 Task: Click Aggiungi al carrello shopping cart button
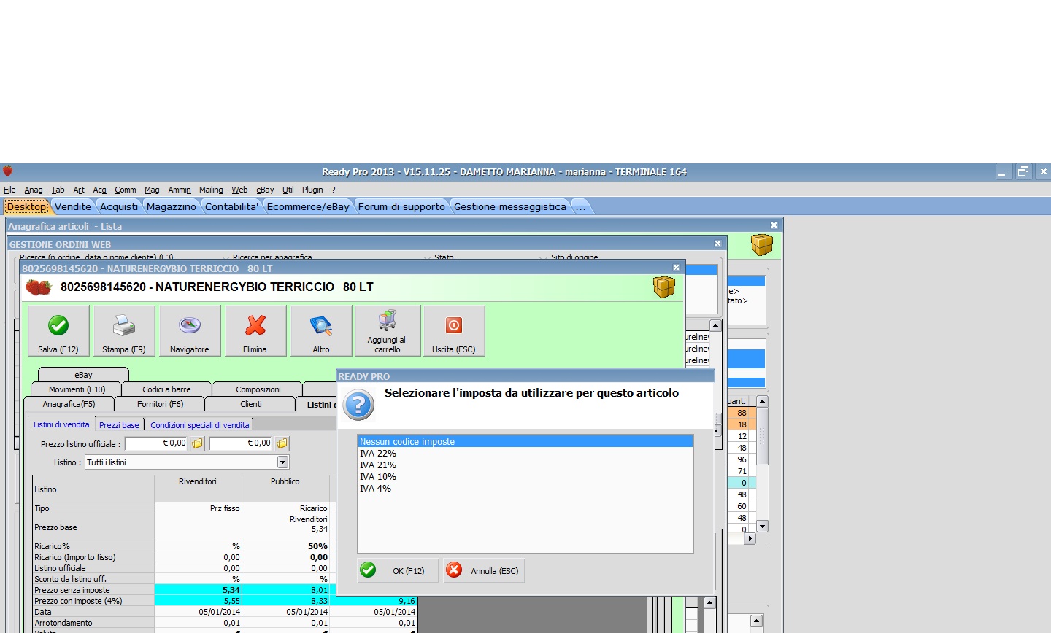388,330
